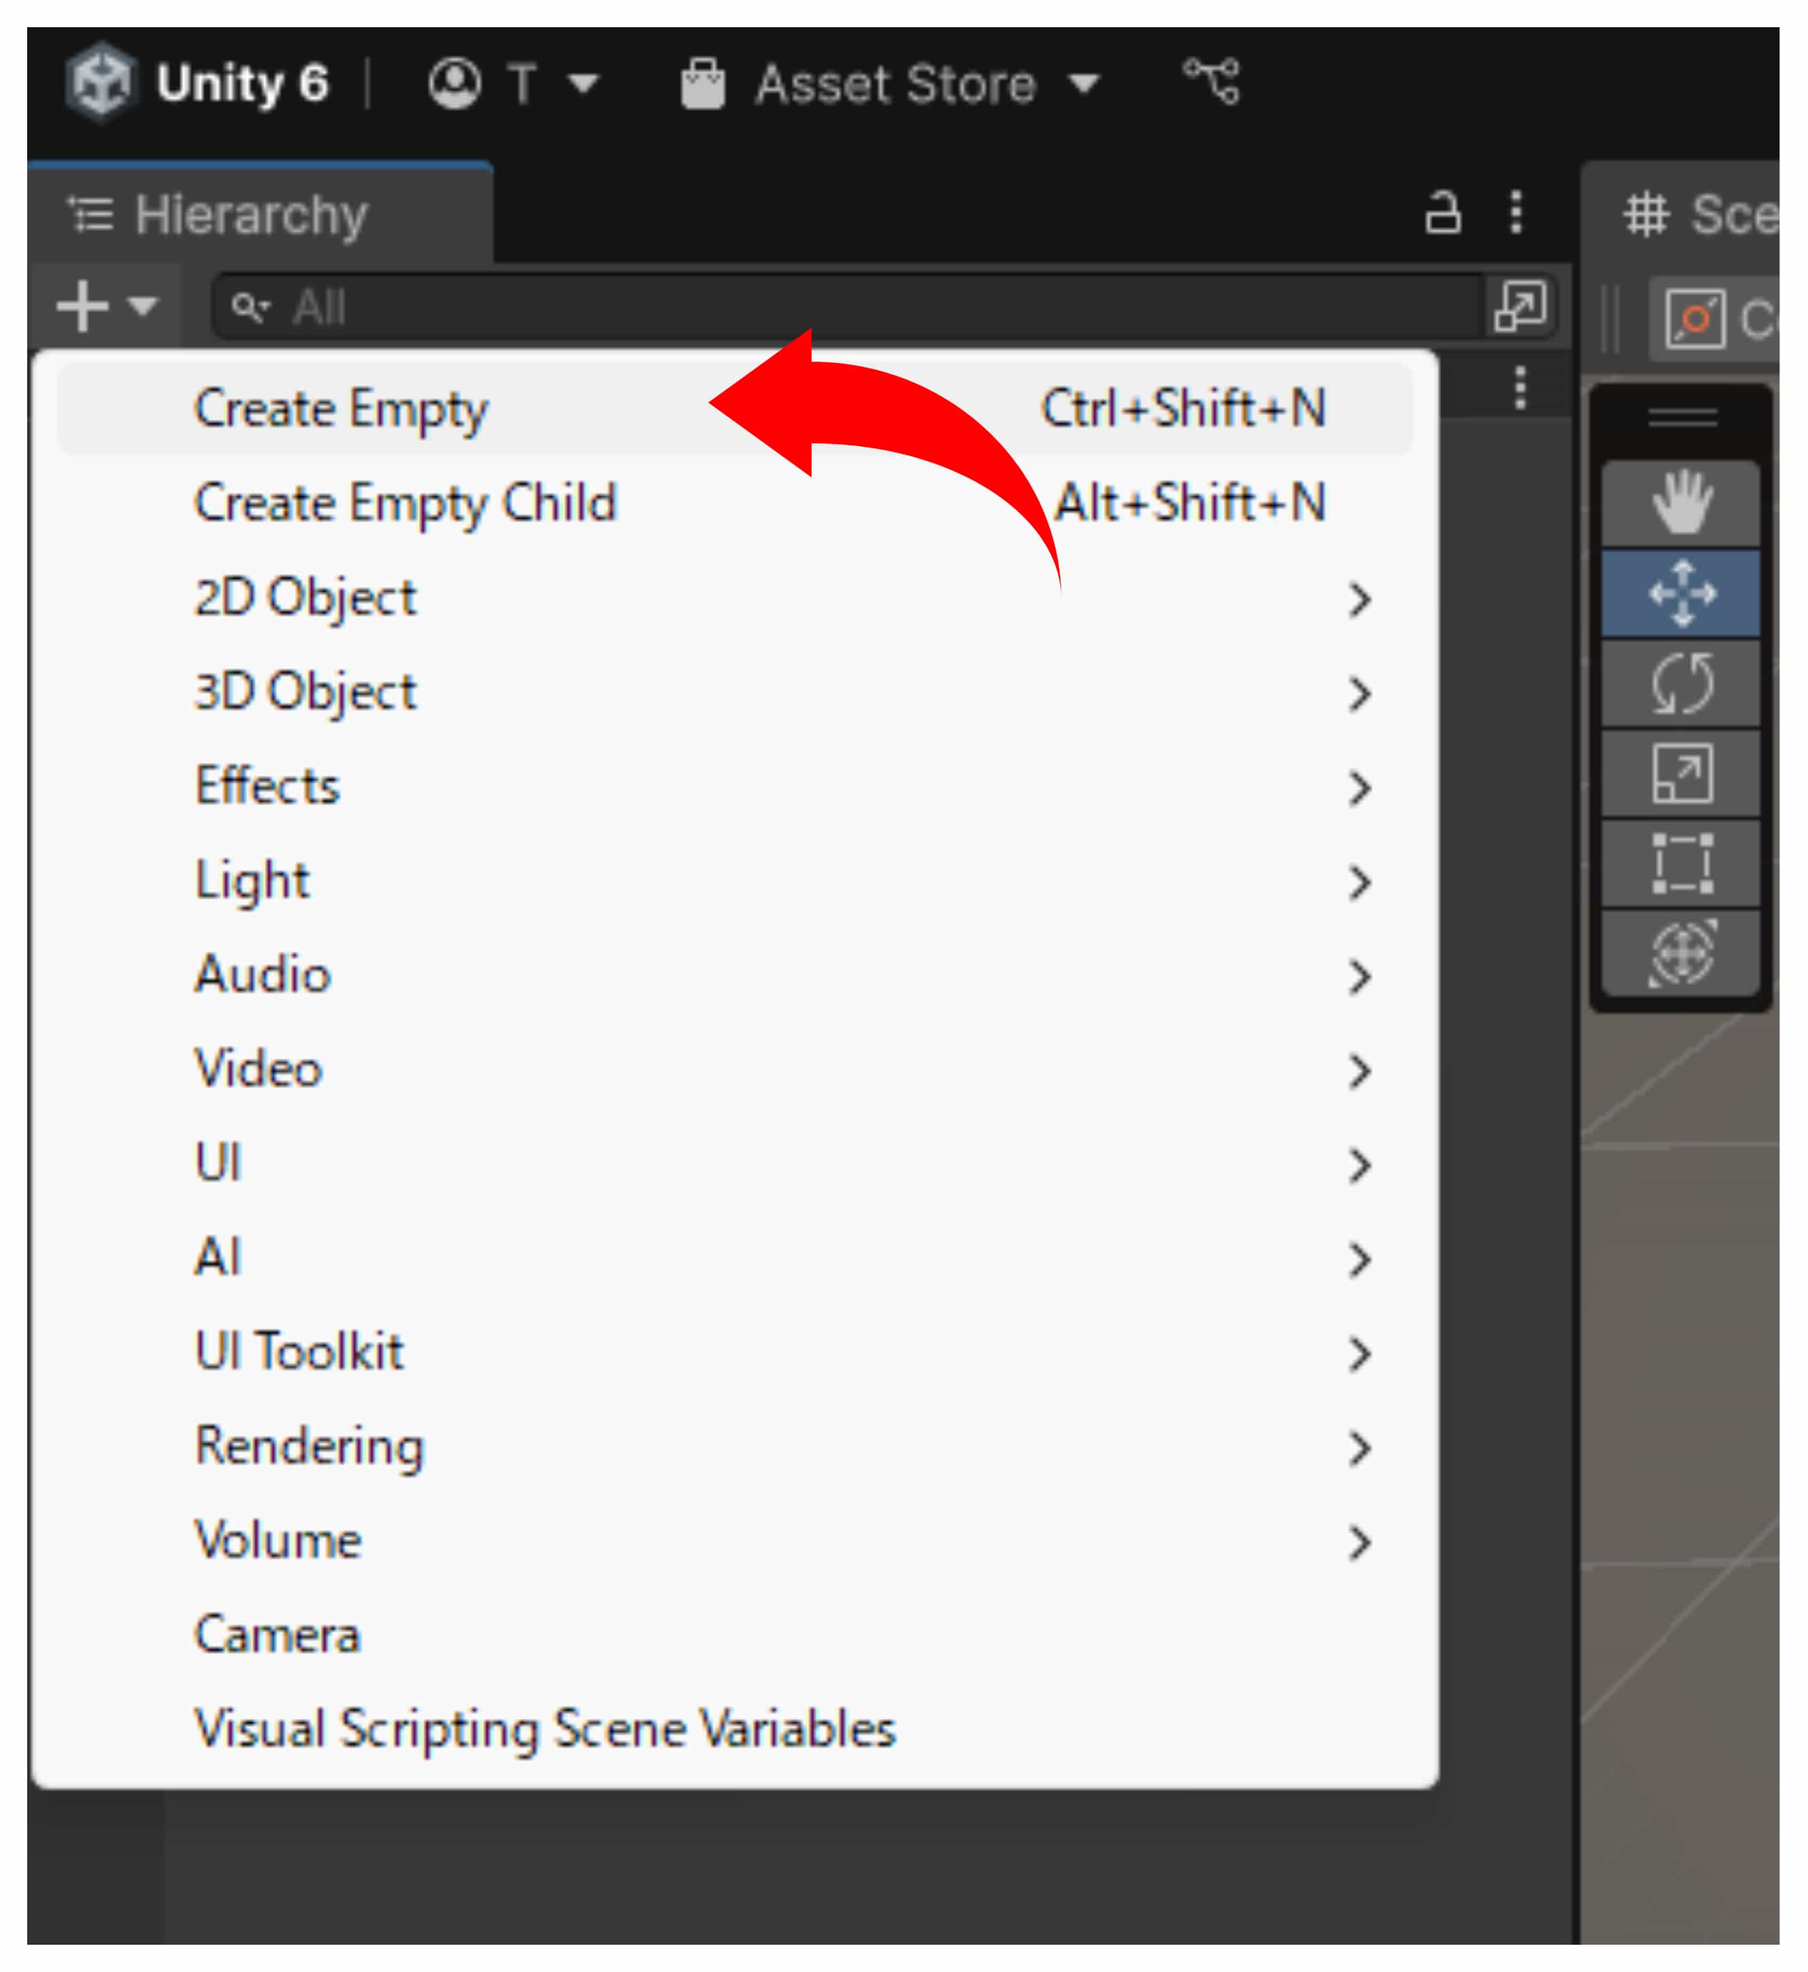Toggle the Hierarchy panel lock
The image size is (1808, 1972).
coord(1442,212)
